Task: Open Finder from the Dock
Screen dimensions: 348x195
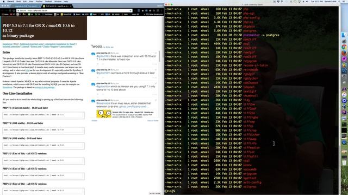Action: (x=344, y=35)
